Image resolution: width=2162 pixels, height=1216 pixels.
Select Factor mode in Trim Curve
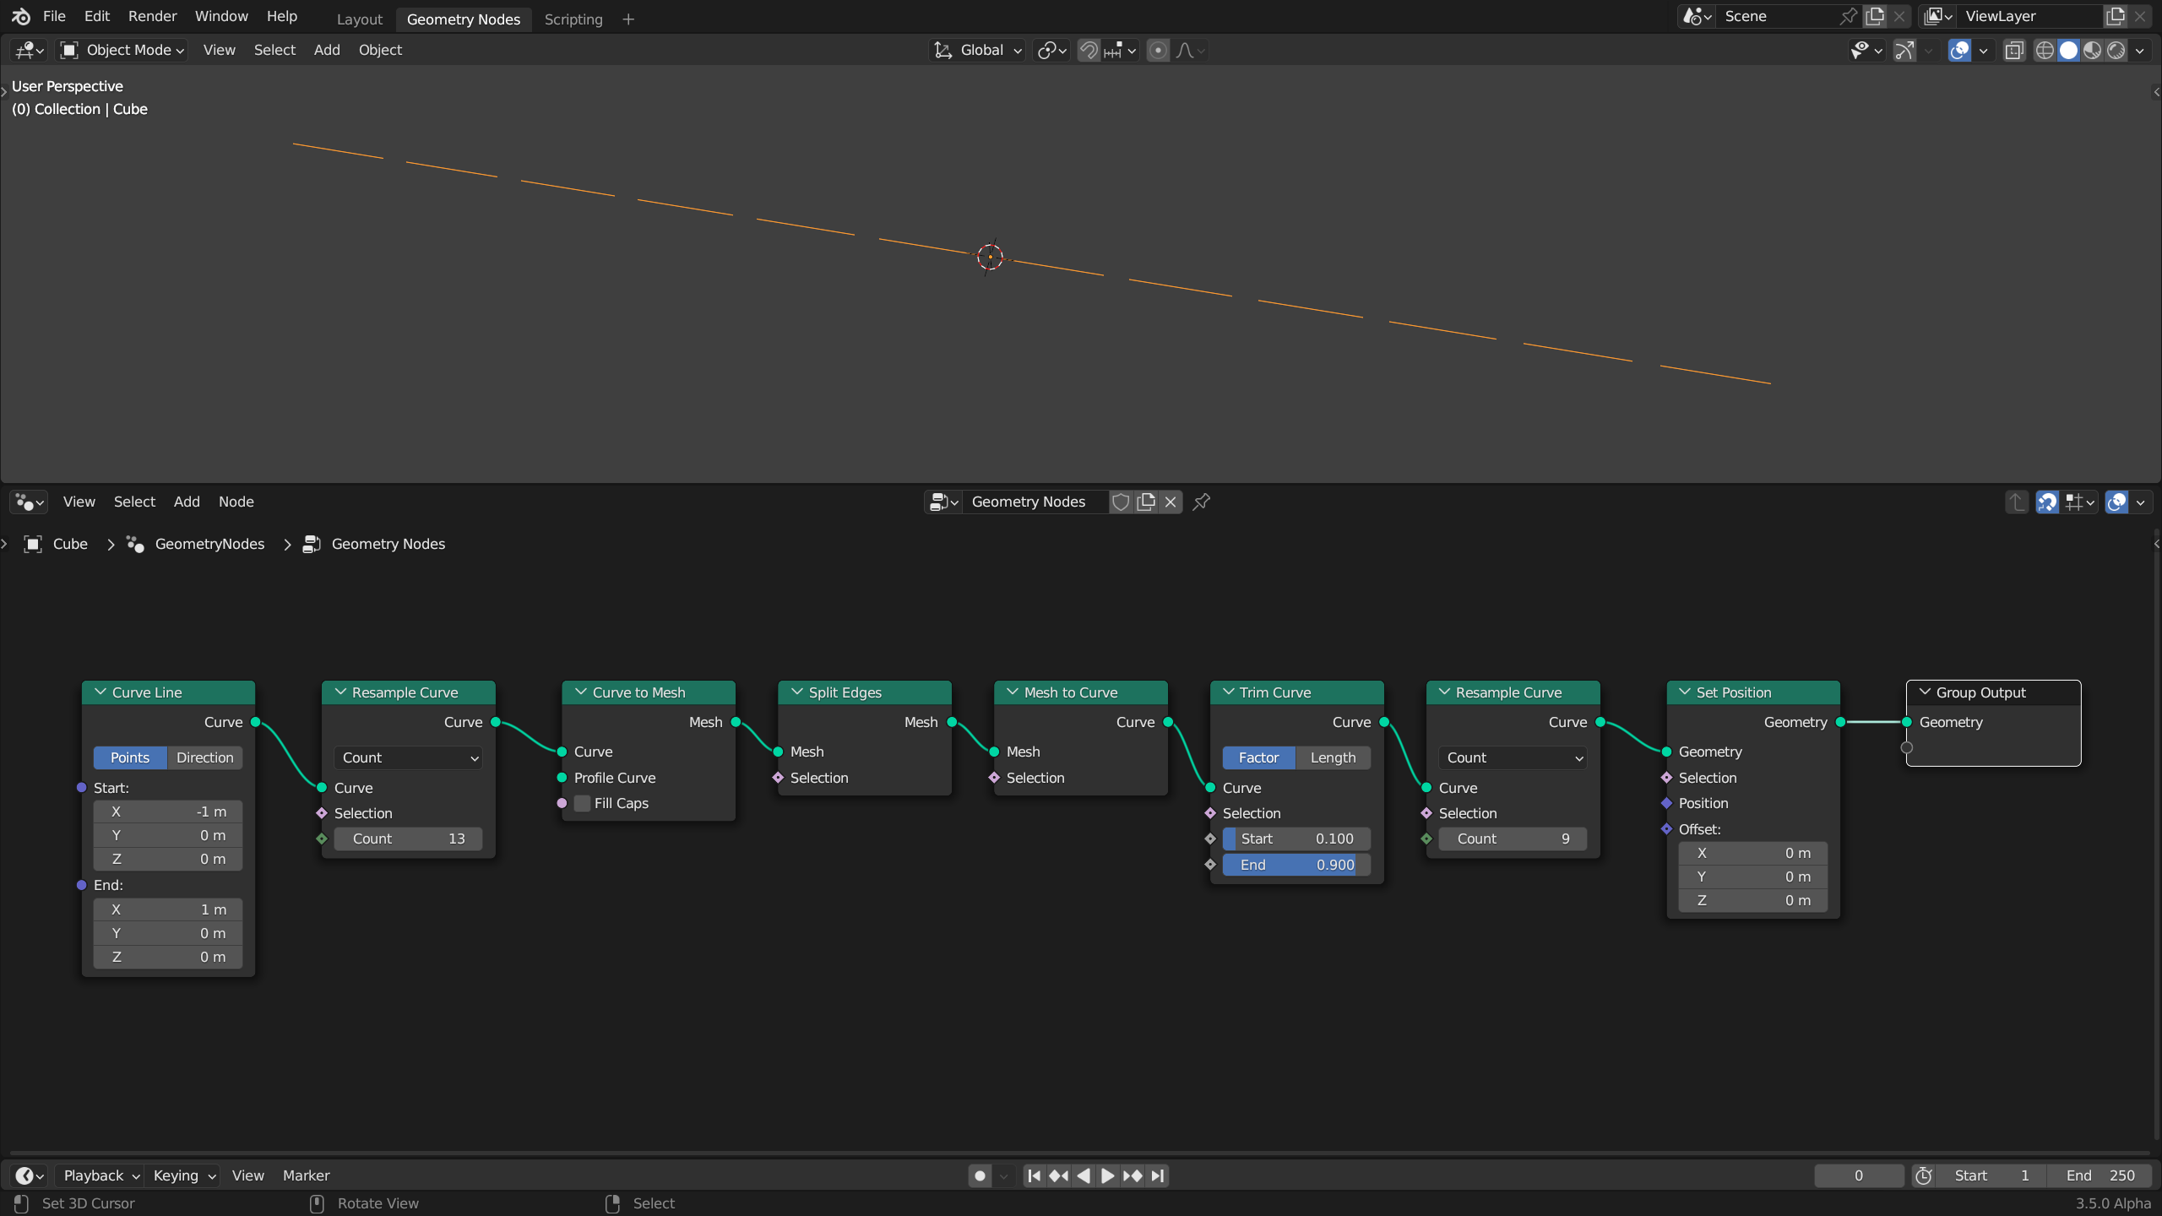[x=1258, y=758]
